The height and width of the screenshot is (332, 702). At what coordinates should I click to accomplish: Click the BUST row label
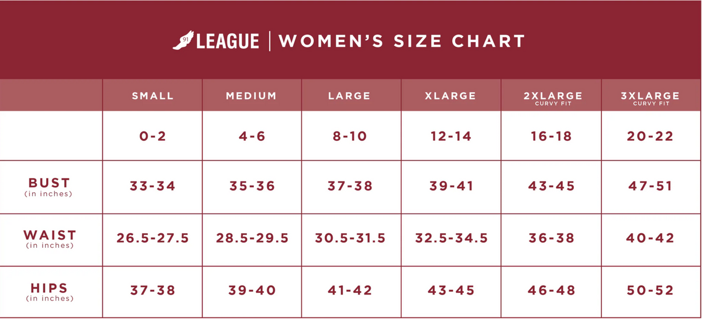point(50,186)
